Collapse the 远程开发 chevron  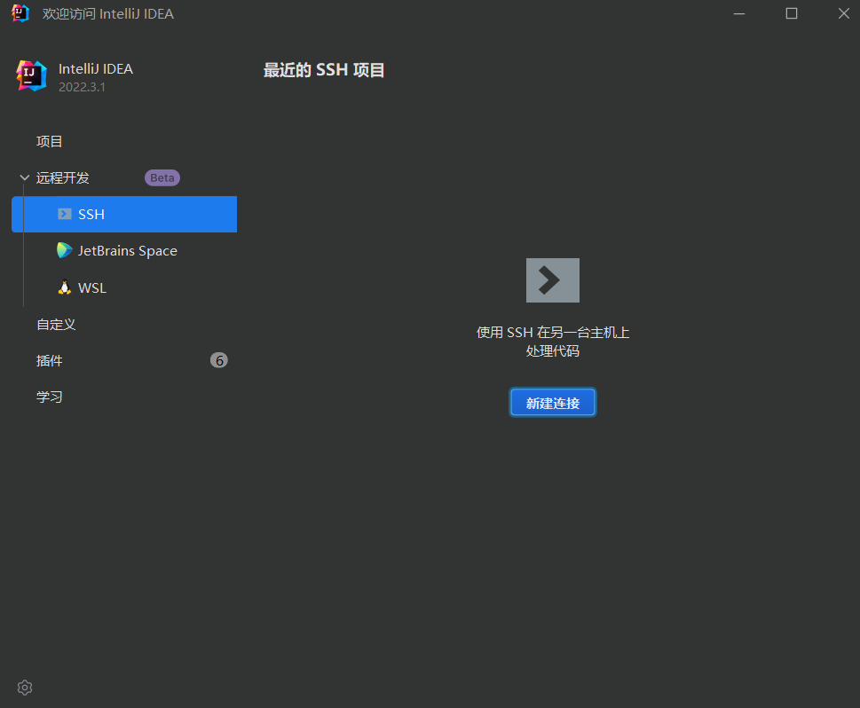coord(24,177)
